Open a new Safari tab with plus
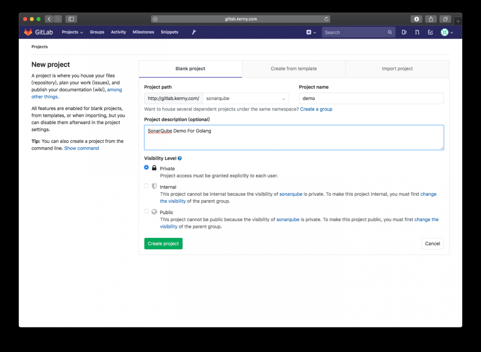 [458, 21]
